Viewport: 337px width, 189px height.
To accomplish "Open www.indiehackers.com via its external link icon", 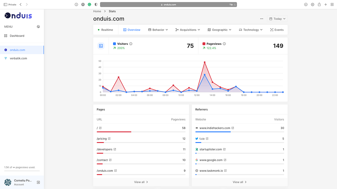I will coord(233,128).
